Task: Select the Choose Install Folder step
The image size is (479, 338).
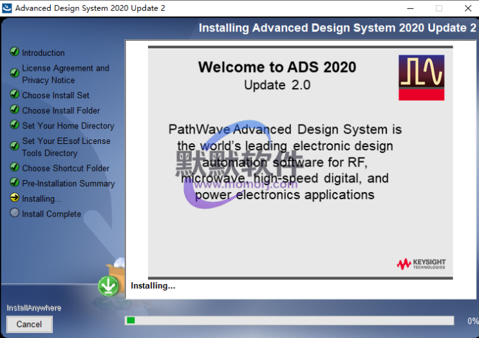Action: [61, 111]
